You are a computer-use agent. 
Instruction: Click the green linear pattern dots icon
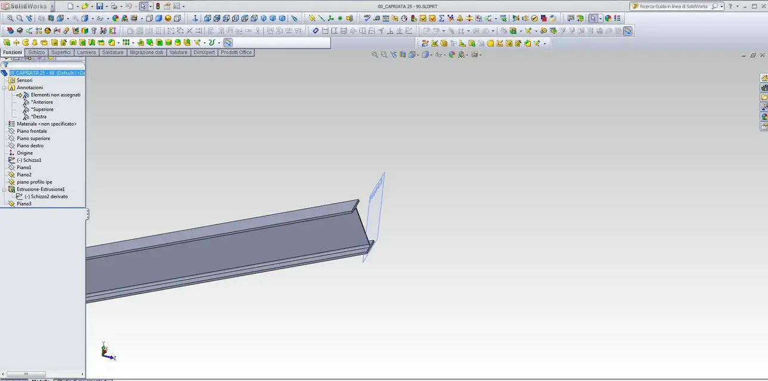point(126,42)
